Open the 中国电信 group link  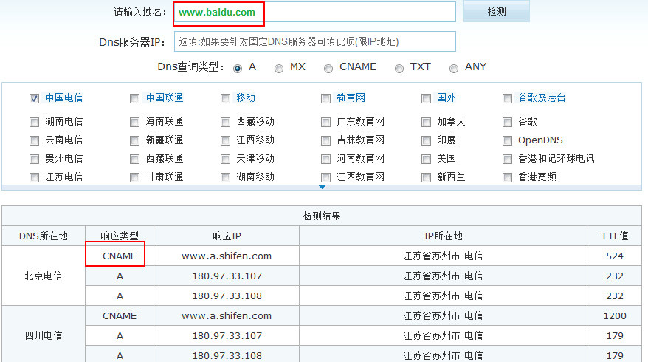pos(64,98)
